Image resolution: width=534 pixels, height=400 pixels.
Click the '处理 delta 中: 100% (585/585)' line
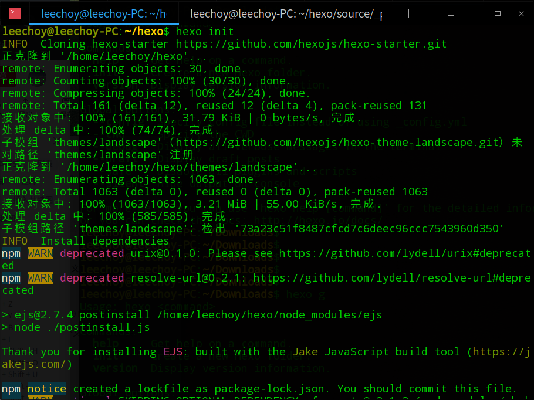117,216
